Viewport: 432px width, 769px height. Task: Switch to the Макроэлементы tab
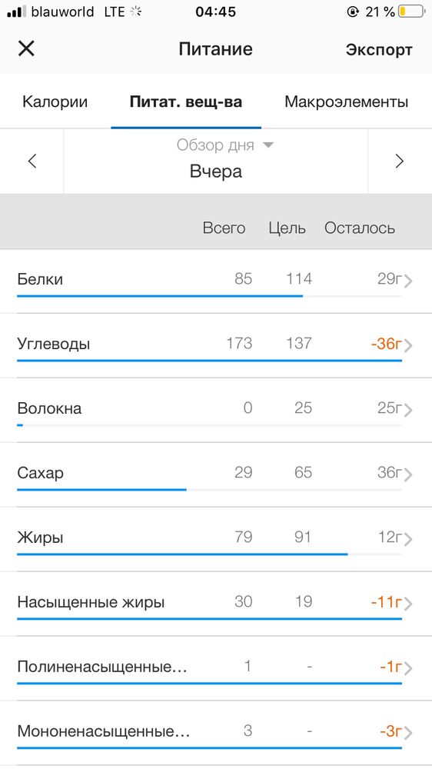coord(346,102)
